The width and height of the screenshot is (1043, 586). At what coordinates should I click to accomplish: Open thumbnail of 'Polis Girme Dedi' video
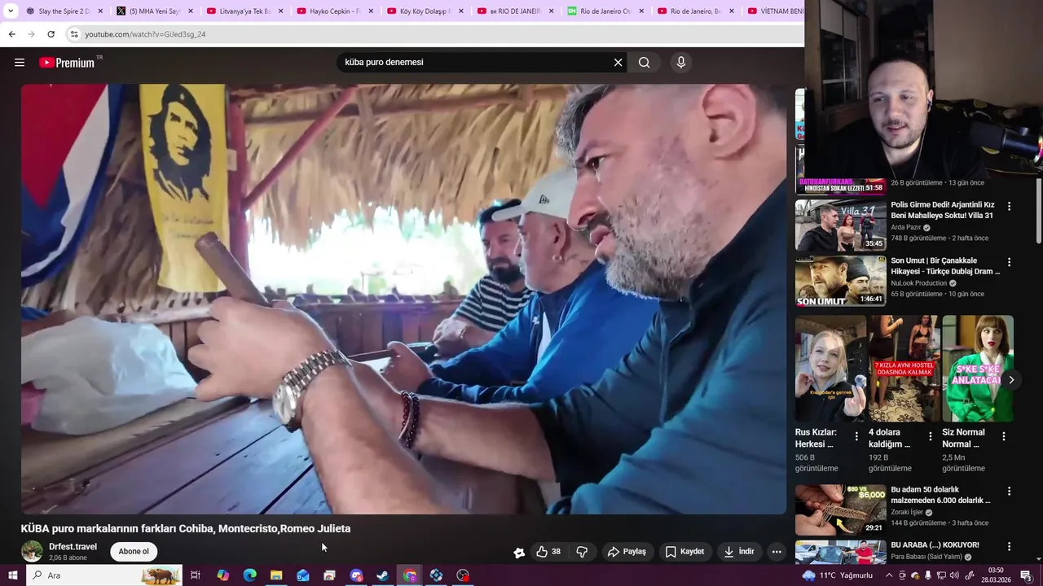click(840, 225)
